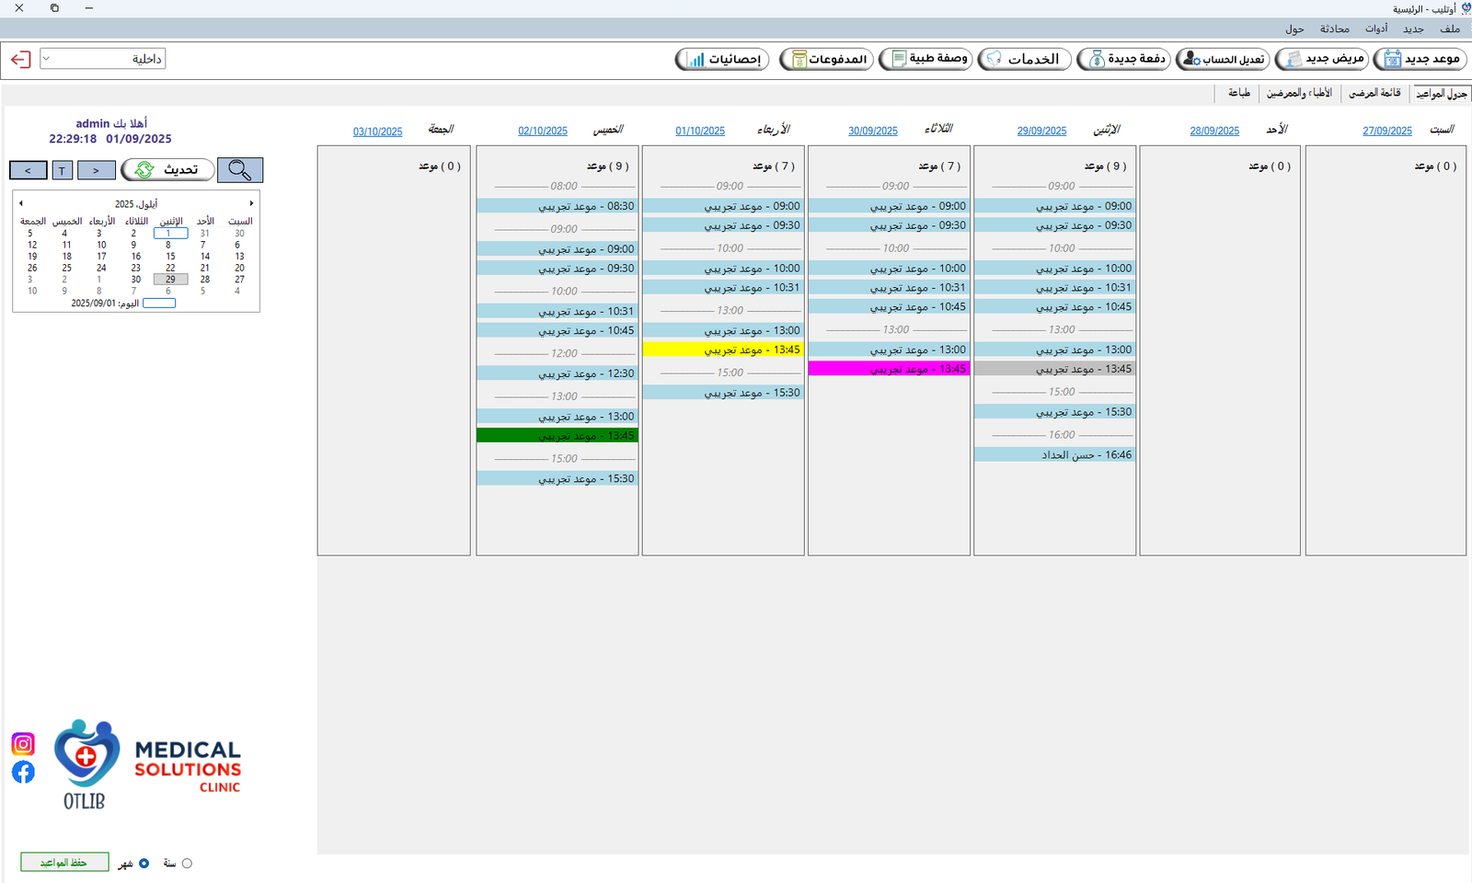
Task: Open the Instagram icon link
Action: (23, 744)
